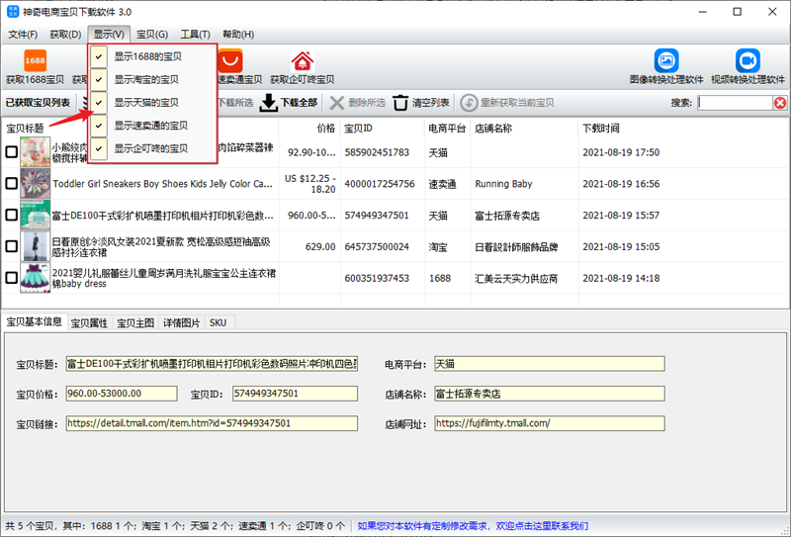Sort by the 价格 column header
Viewport: 791px width, 537px height.
[x=309, y=129]
